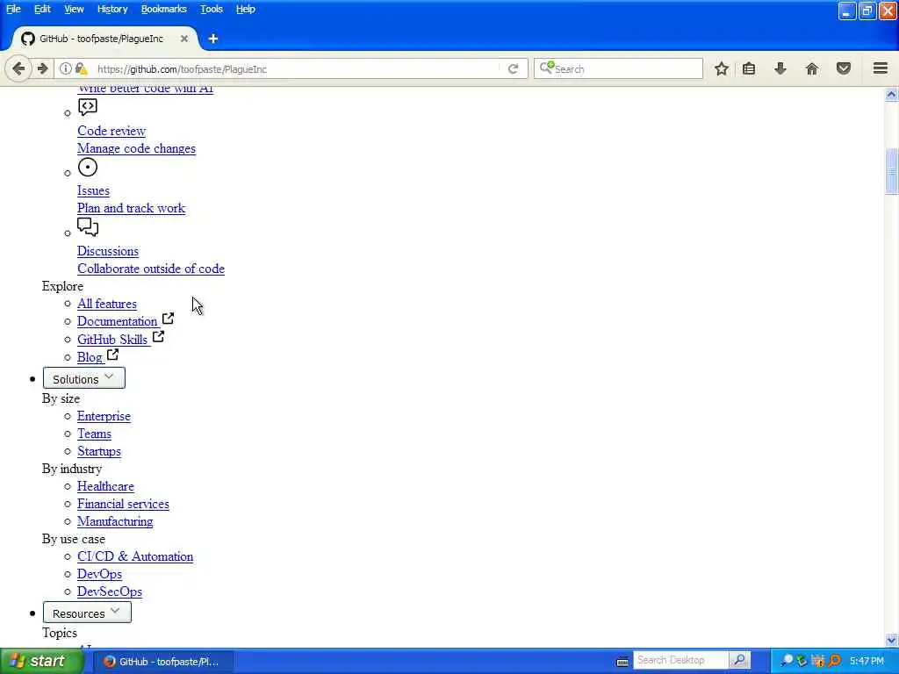Screen dimensions: 899x674
Task: Open the Discussions link
Action: [x=108, y=251]
